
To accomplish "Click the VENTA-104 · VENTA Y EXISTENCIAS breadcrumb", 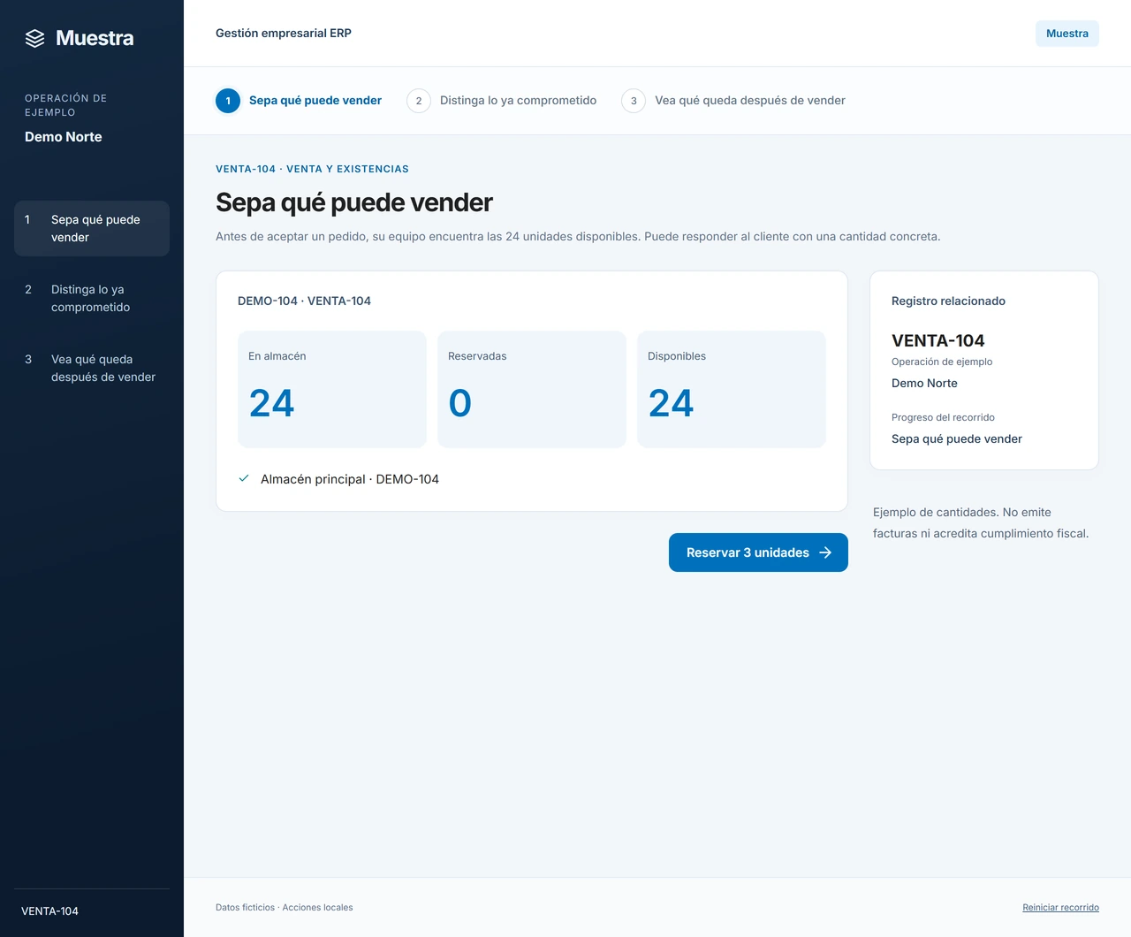I will [312, 169].
